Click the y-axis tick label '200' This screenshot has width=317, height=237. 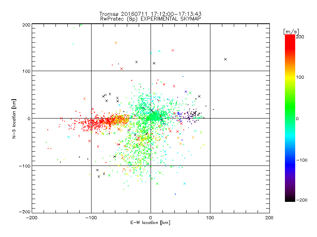coord(27,25)
